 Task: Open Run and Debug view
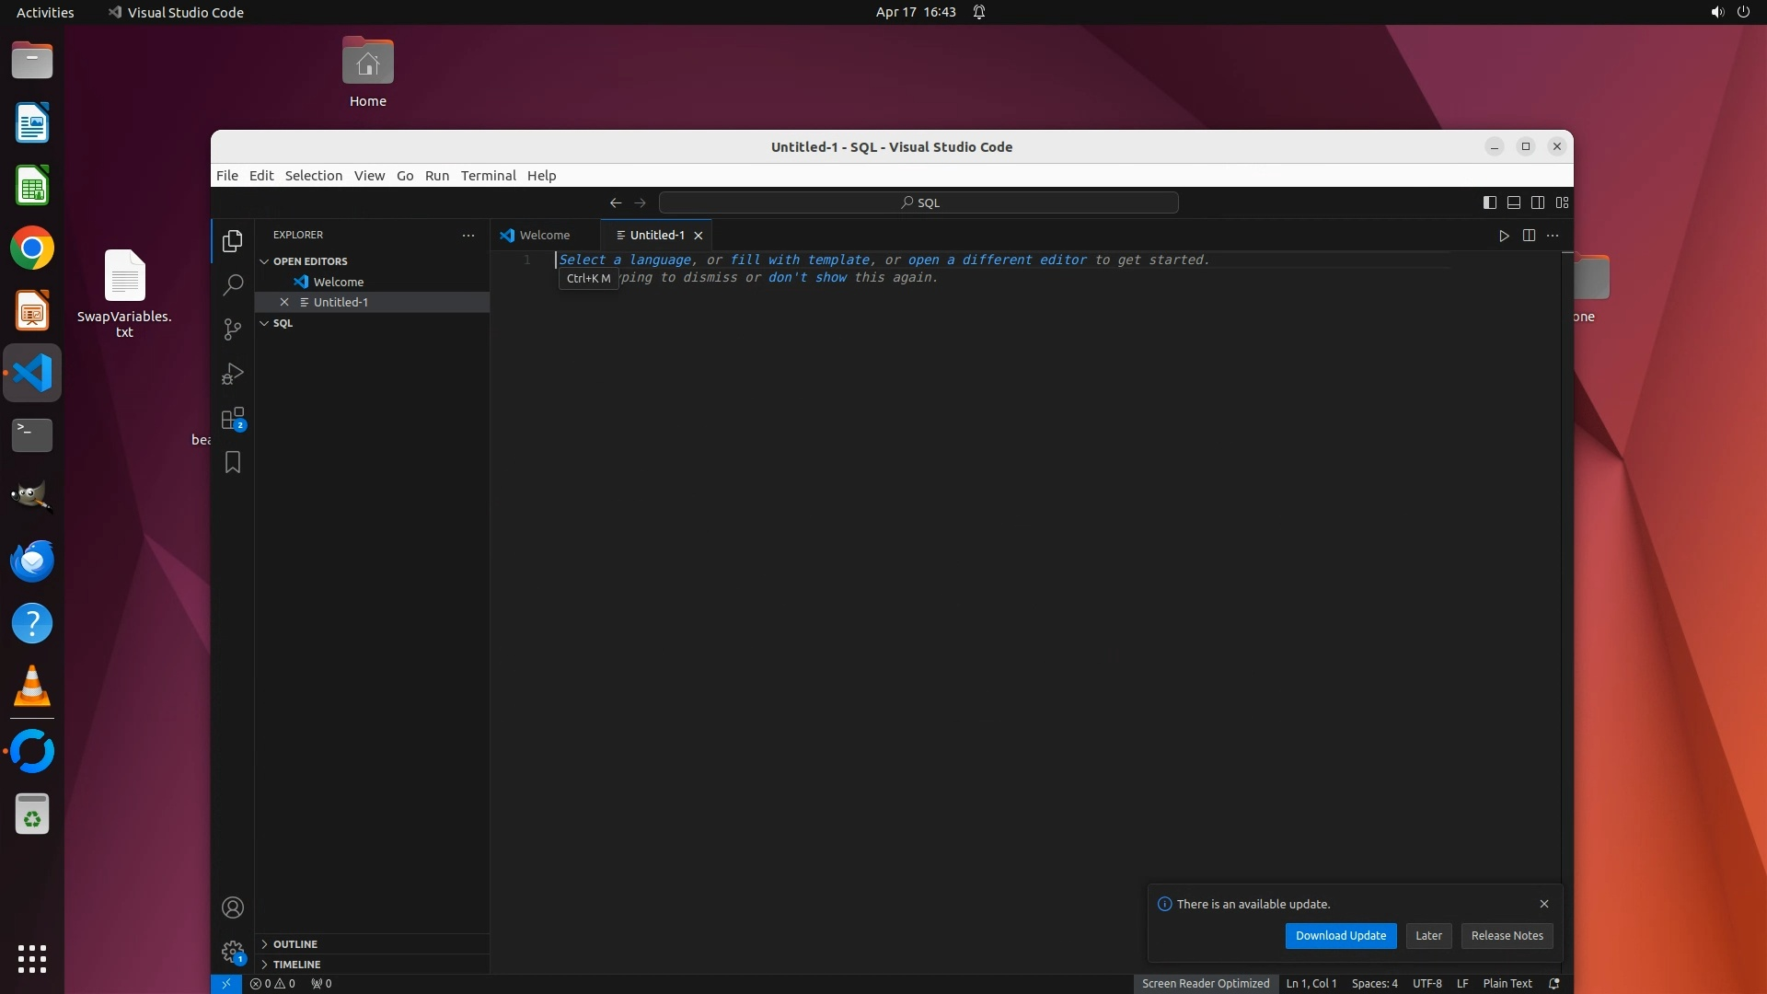pos(233,374)
